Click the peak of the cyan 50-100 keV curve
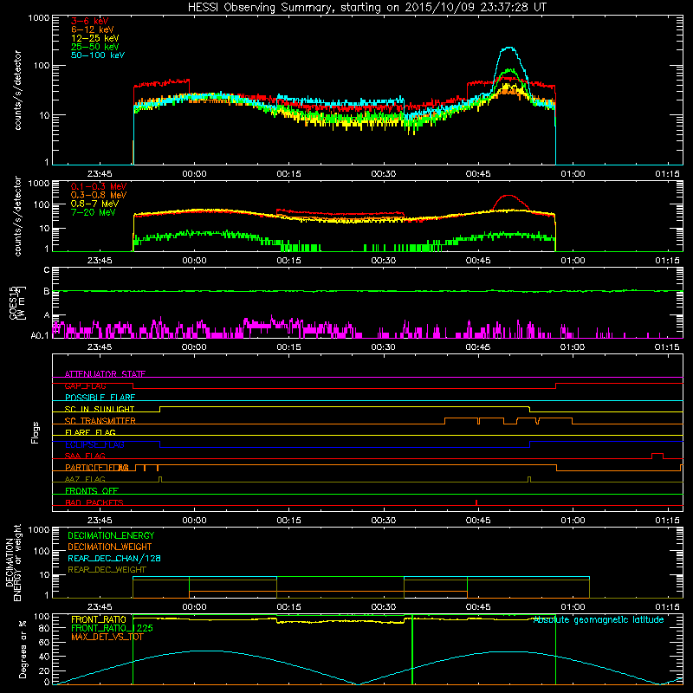Screen dimensions: 693x693 coord(510,48)
